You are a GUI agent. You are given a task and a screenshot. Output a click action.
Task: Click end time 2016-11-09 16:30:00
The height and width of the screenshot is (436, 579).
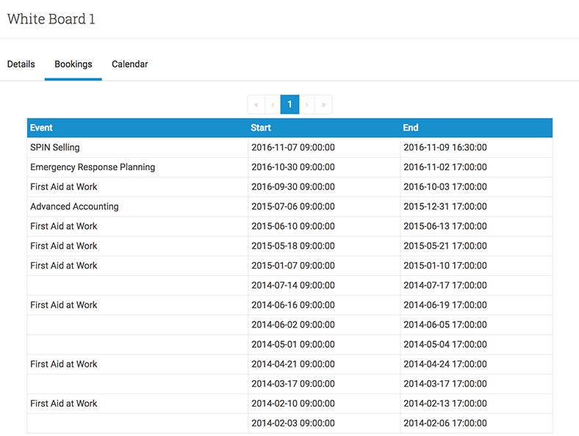445,148
